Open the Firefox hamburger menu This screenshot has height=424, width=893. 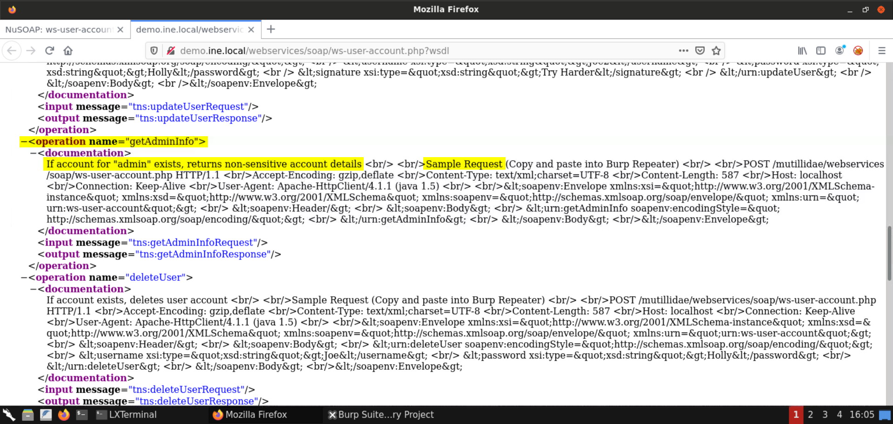[x=881, y=51]
